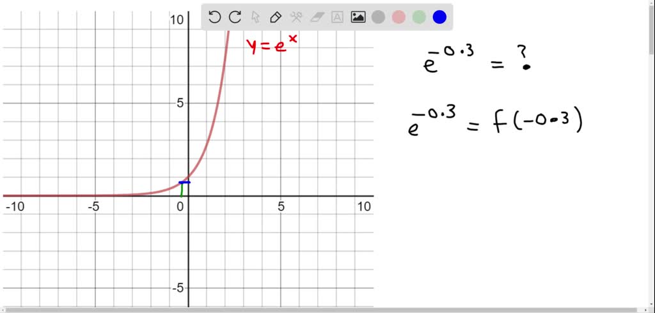Pick the blue color swatch
The width and height of the screenshot is (655, 313).
pyautogui.click(x=439, y=17)
